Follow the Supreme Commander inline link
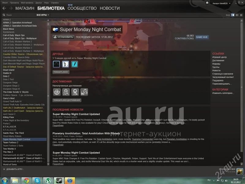Screen dimensions: 245x184 point(142,139)
